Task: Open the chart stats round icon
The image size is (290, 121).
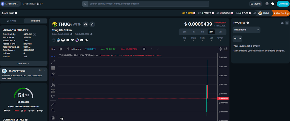Action: (58, 40)
